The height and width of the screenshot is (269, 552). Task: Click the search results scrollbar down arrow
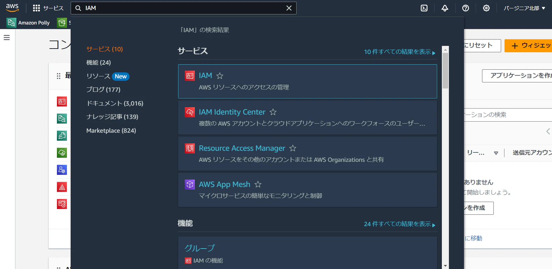coord(445,266)
